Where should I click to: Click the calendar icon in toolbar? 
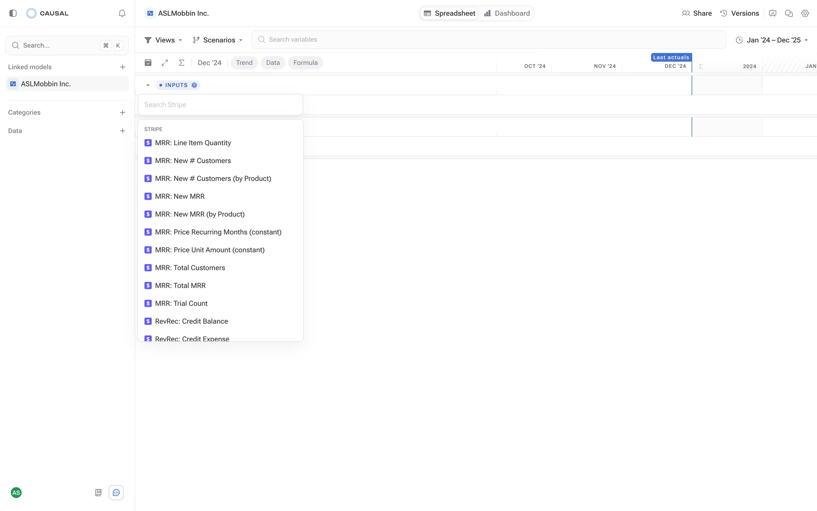tap(148, 63)
